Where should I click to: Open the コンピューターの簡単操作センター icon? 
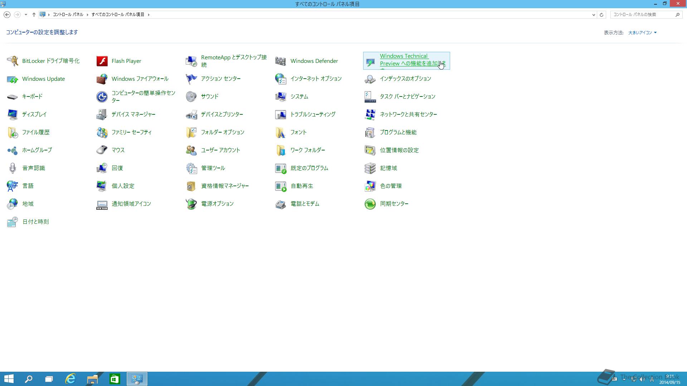click(102, 96)
